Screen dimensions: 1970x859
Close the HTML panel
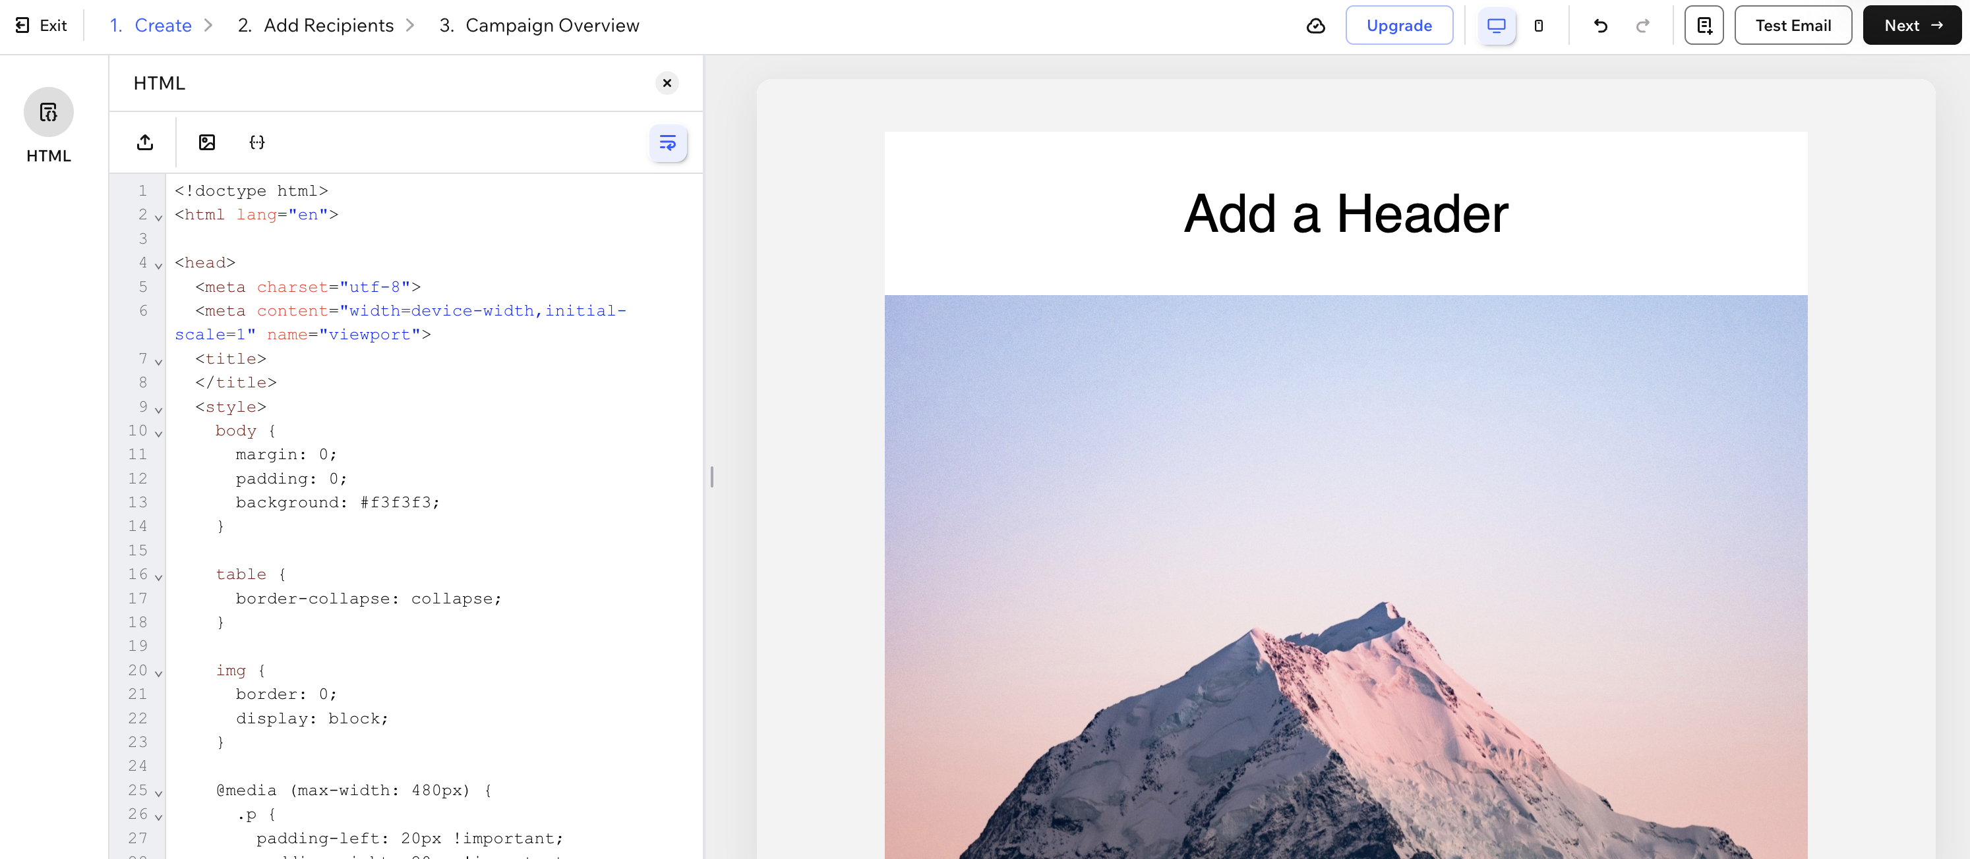pyautogui.click(x=667, y=82)
